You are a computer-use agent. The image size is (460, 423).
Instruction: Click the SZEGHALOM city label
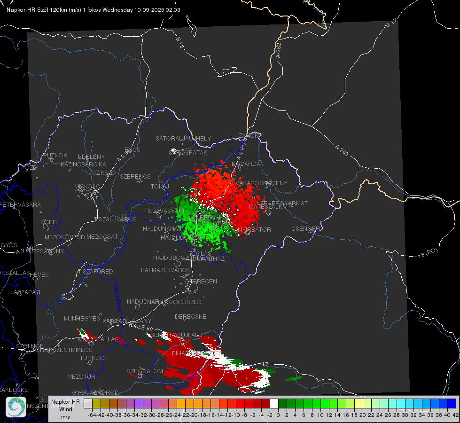[x=145, y=371]
